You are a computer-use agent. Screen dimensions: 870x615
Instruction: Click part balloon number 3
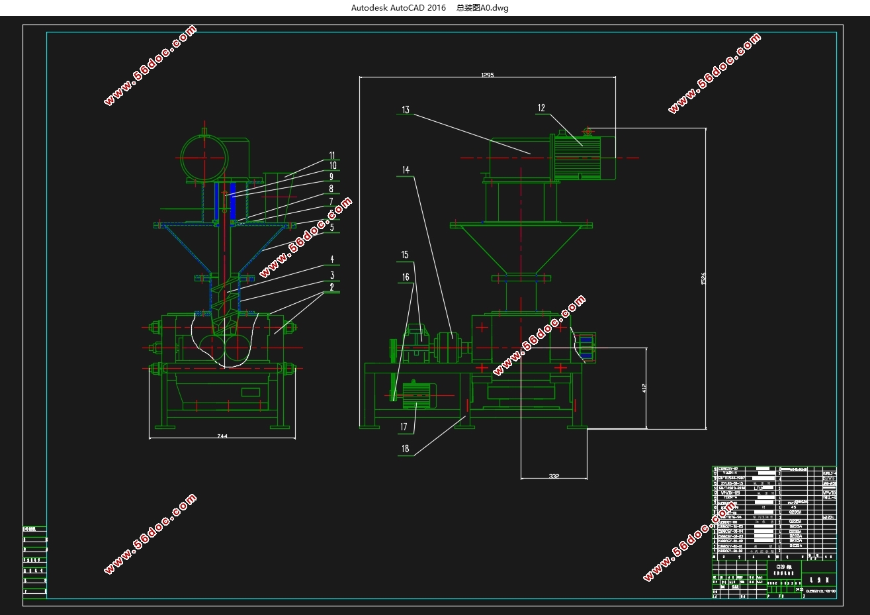[x=332, y=275]
